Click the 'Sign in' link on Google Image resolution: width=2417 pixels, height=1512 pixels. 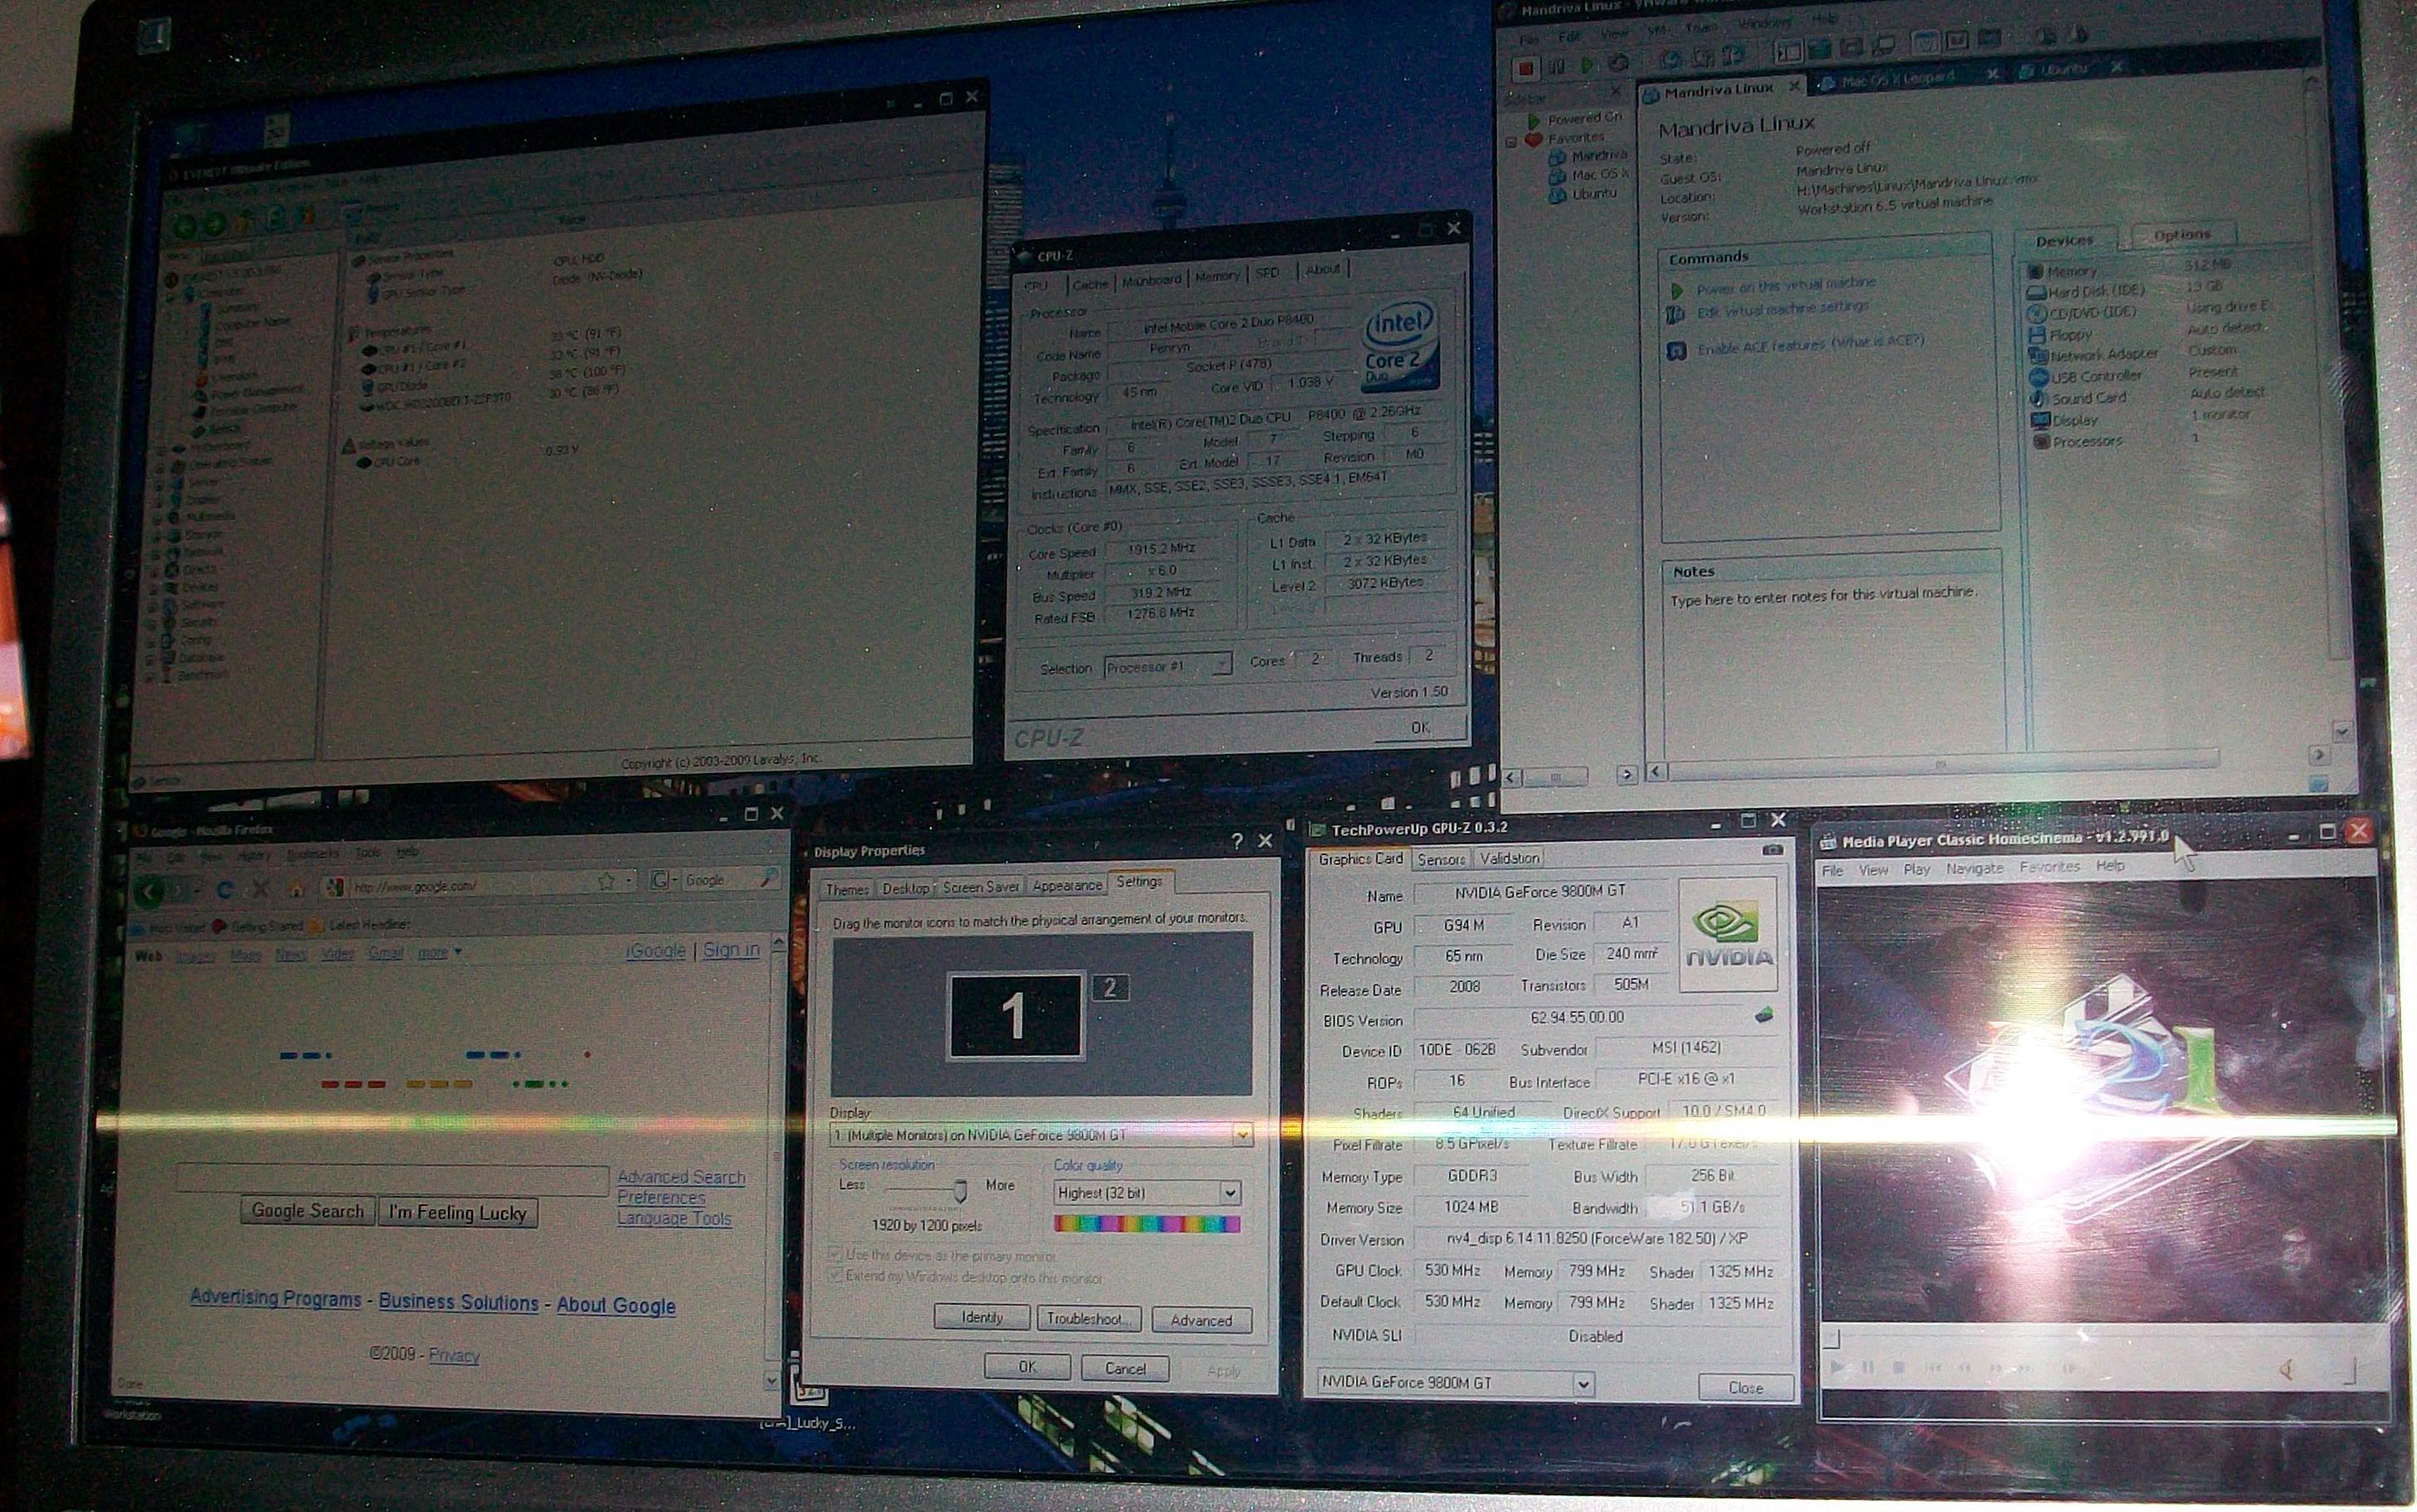[731, 950]
